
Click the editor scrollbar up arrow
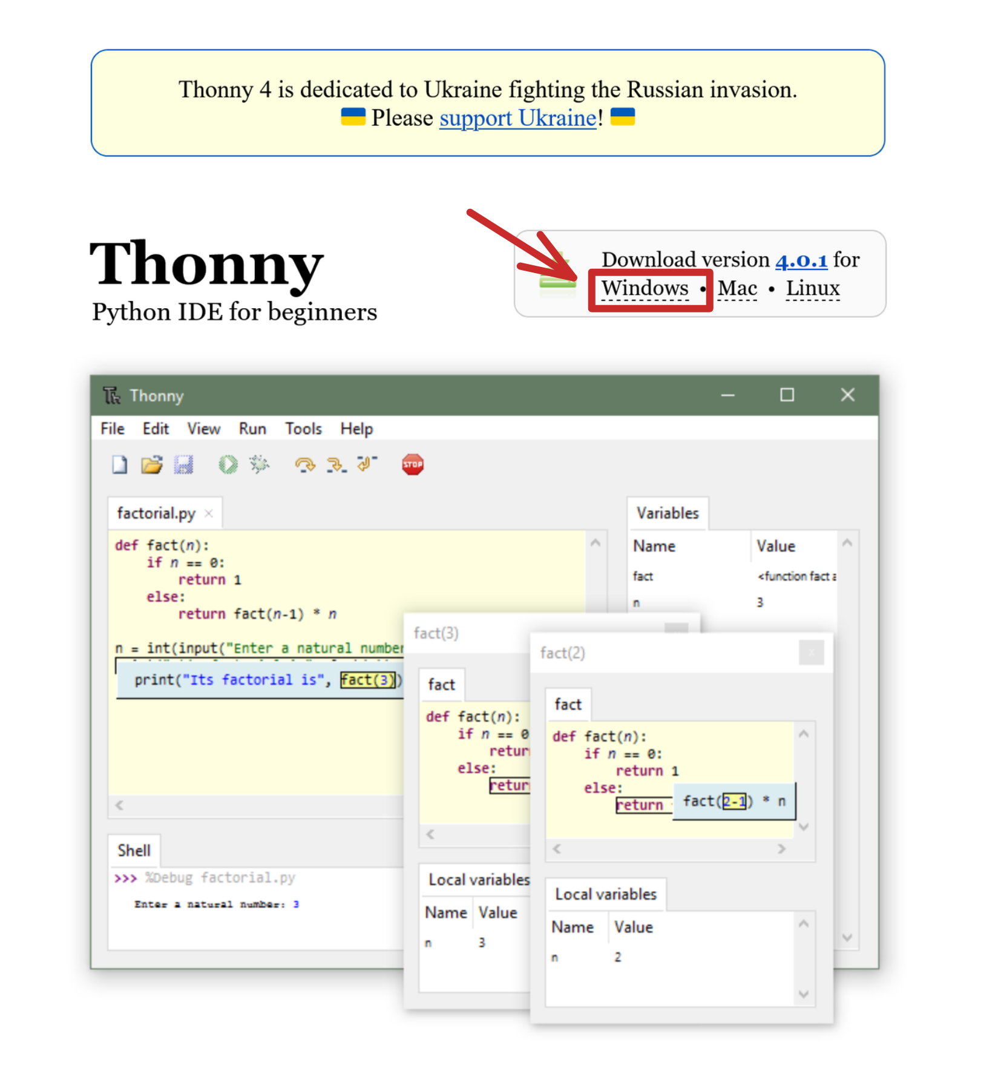point(596,542)
